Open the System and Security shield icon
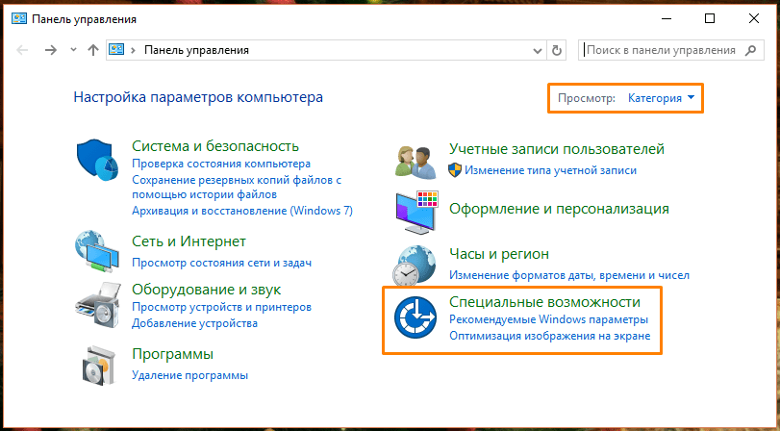The height and width of the screenshot is (431, 780). pyautogui.click(x=97, y=162)
